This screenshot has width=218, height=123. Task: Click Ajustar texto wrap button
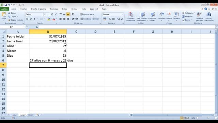[x=87, y=14]
